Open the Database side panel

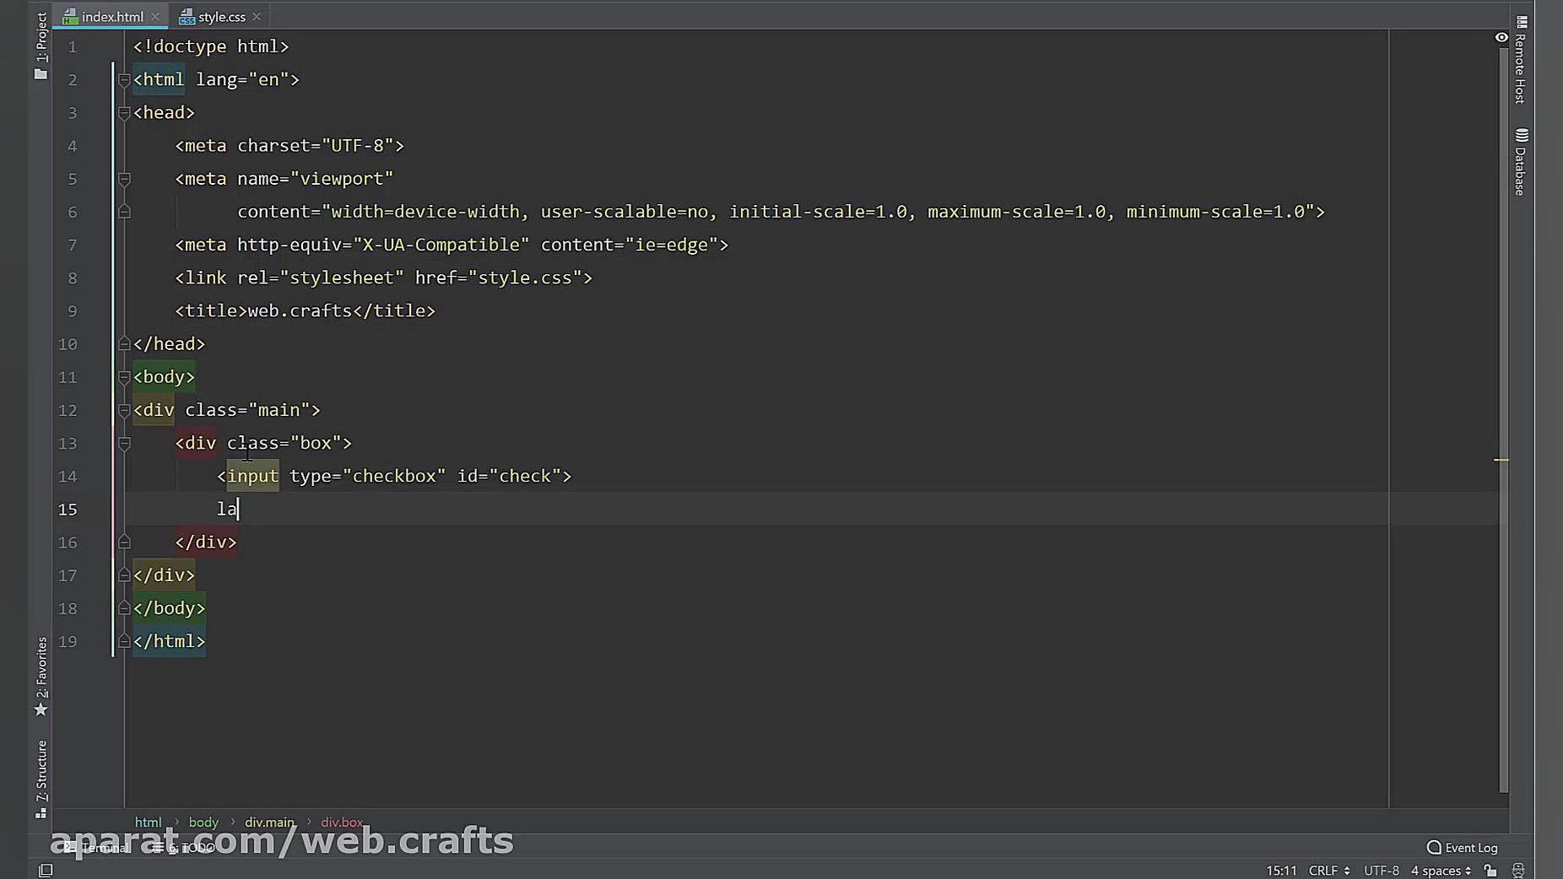(x=1521, y=162)
